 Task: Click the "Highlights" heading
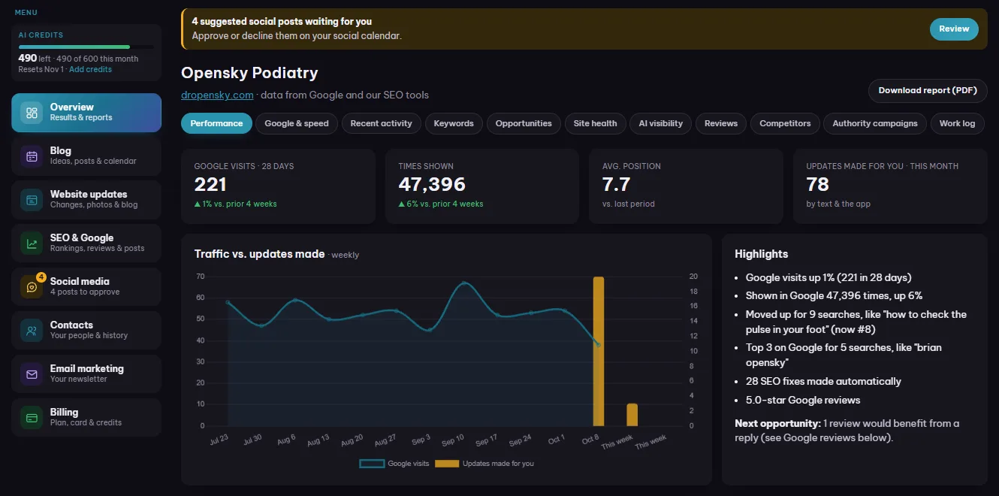click(762, 254)
